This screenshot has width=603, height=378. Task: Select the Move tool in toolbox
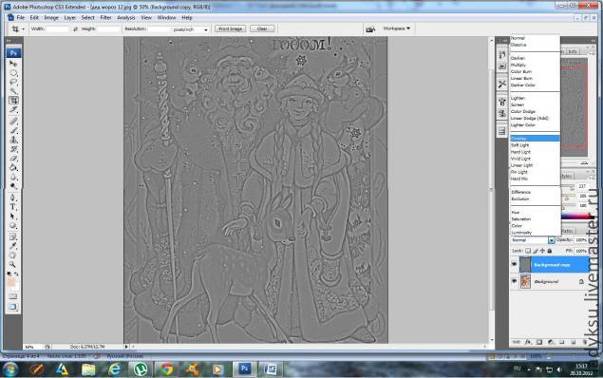coord(13,63)
